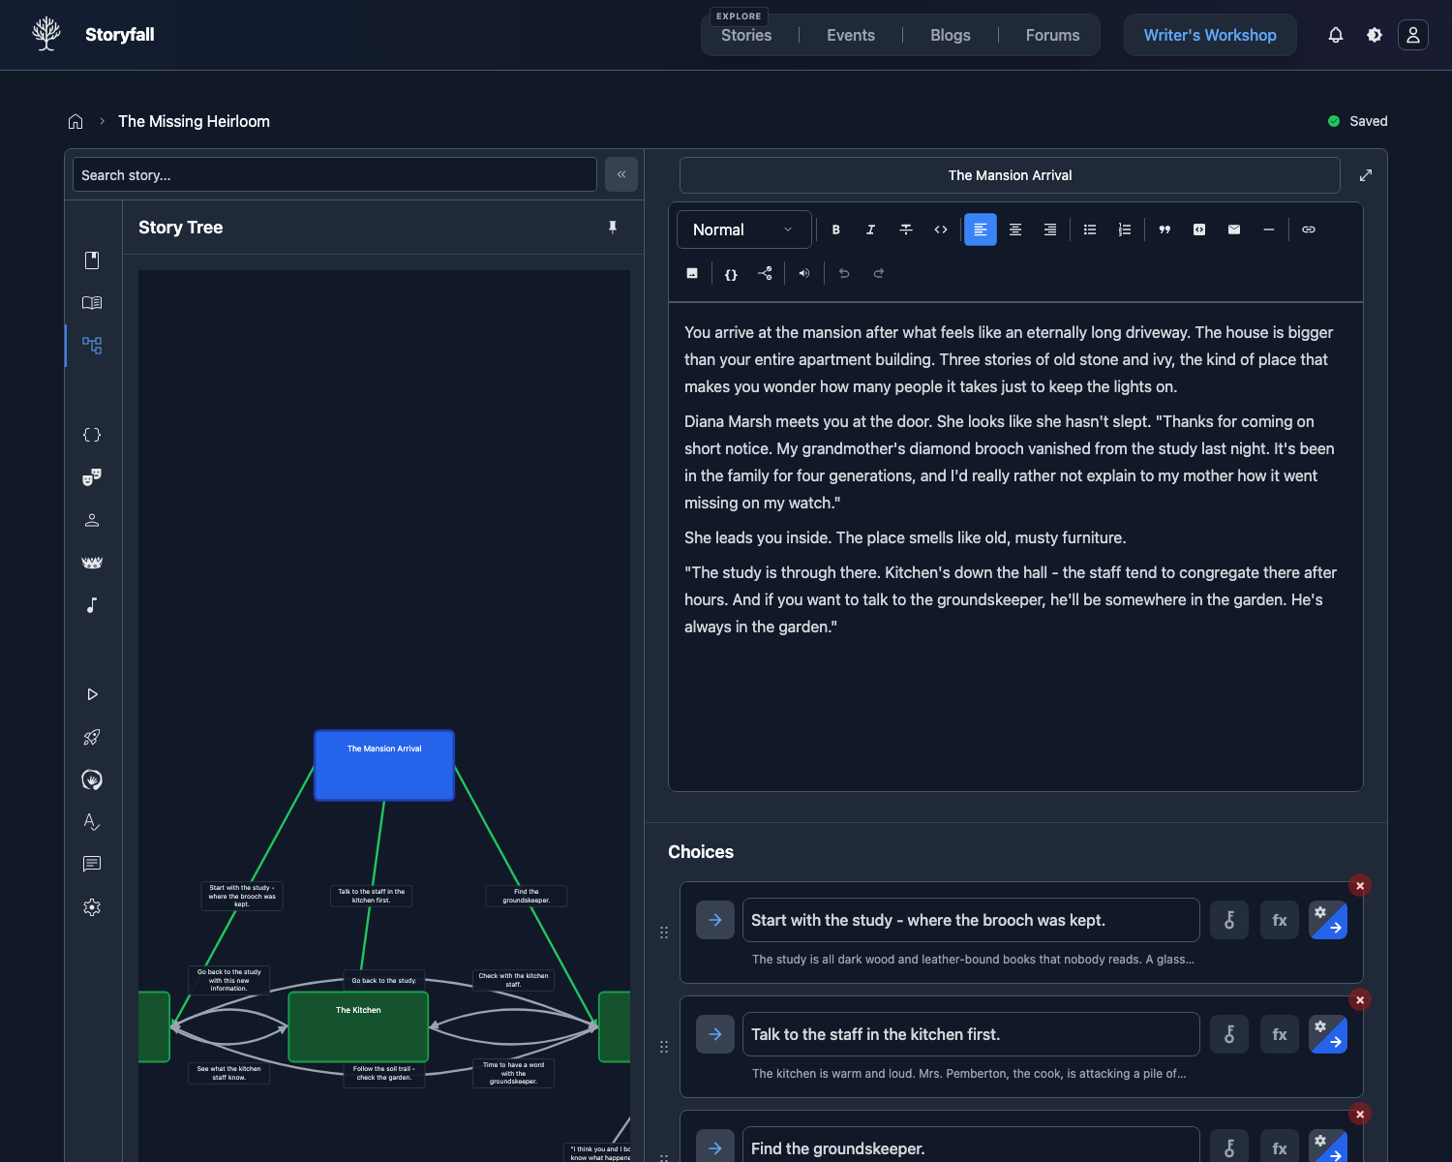Select the characters masks icon in the sidebar
This screenshot has height=1162, width=1452.
click(x=92, y=477)
